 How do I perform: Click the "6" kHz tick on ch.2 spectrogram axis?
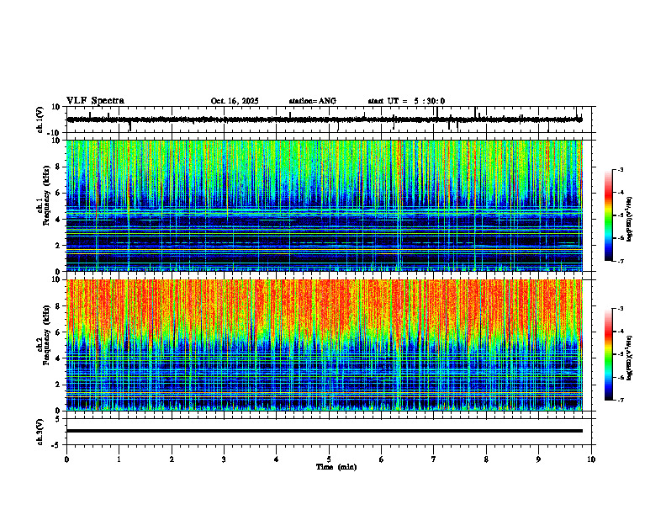(x=59, y=332)
